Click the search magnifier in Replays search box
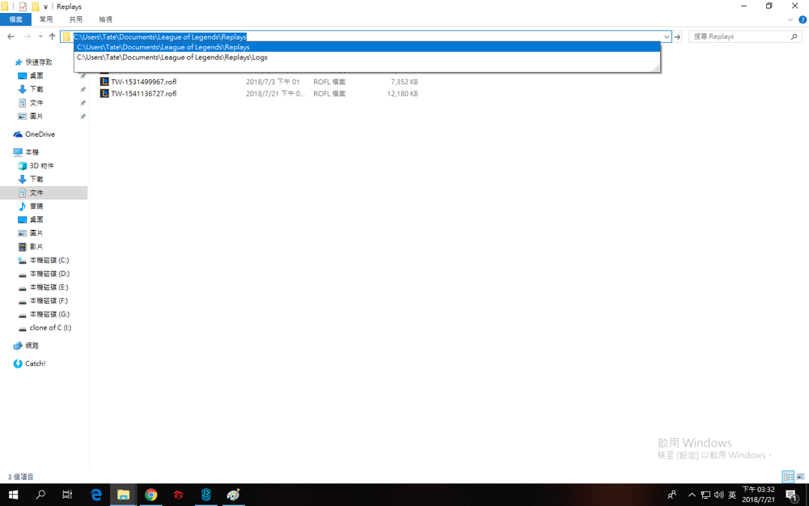 tap(794, 36)
